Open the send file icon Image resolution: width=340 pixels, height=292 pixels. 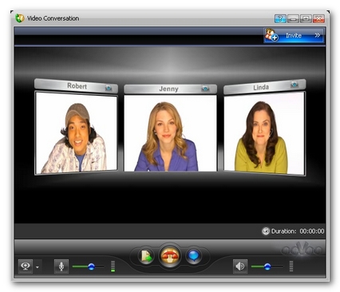(146, 256)
